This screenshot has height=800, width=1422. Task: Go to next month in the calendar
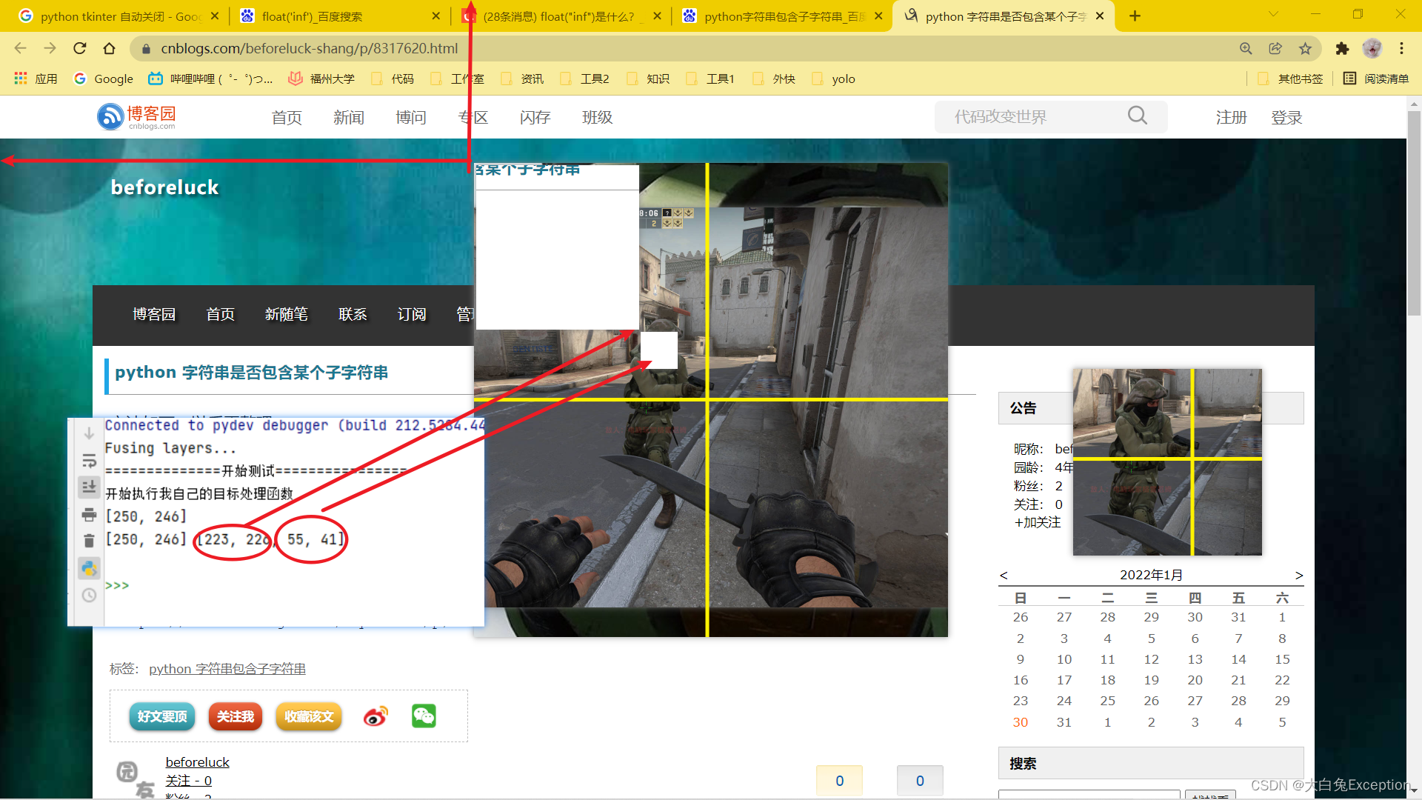pos(1299,576)
